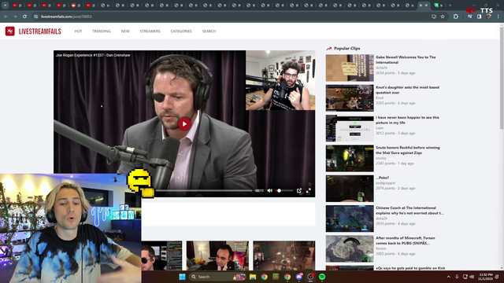Open OBS Studio from taskbar

point(310,277)
